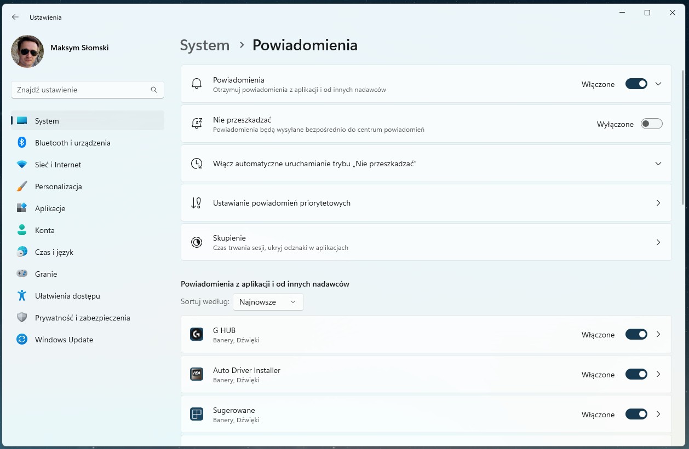Enable Nie przeszkadzać mode

[651, 124]
